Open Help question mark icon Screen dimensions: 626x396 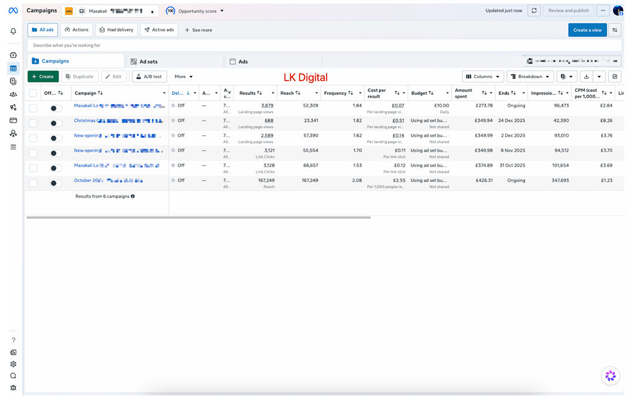[x=13, y=340]
